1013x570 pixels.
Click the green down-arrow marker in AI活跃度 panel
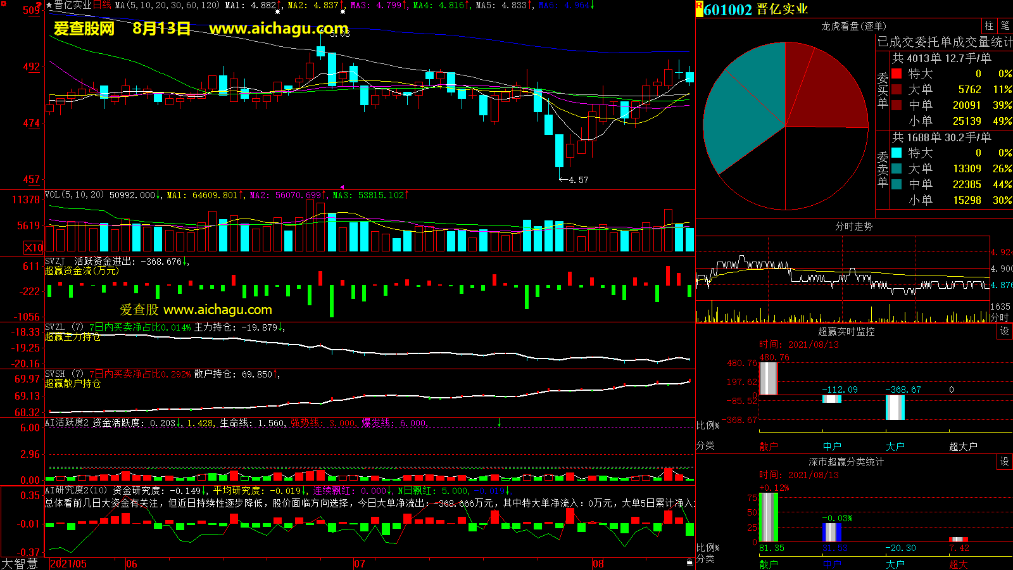pyautogui.click(x=499, y=422)
